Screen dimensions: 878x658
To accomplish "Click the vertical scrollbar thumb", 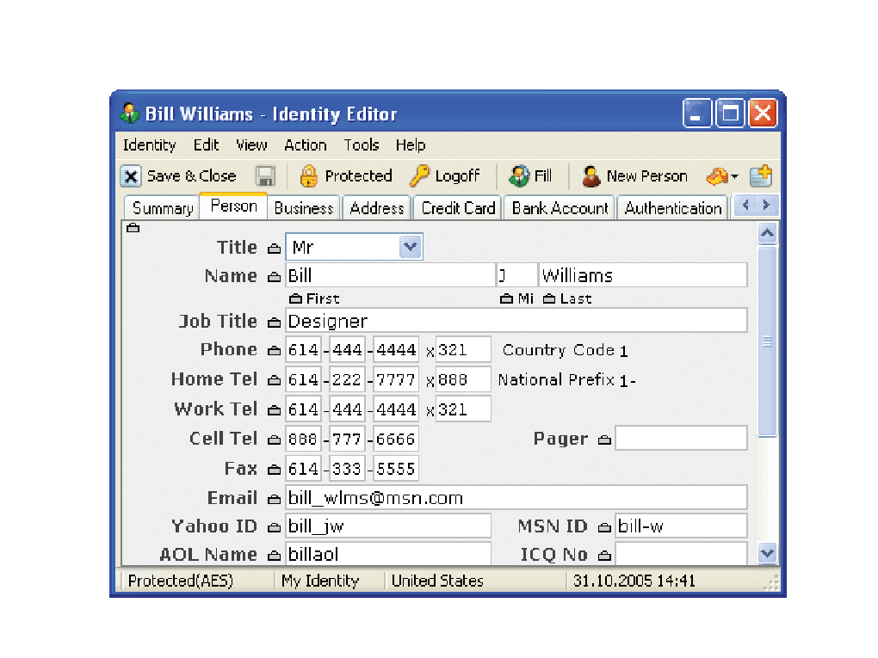I will click(767, 341).
